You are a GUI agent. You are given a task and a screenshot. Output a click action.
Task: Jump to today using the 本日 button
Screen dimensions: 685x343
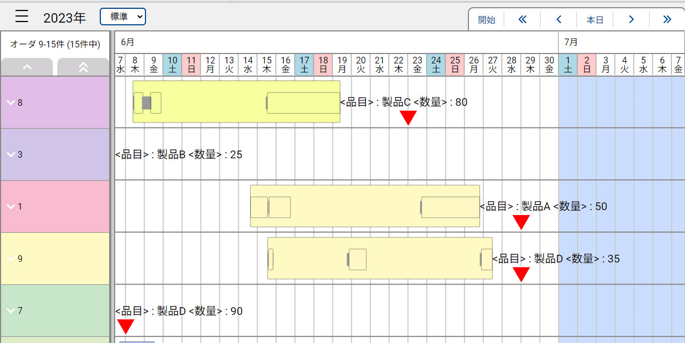[x=595, y=19]
